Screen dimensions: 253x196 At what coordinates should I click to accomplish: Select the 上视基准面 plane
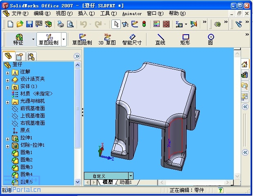pos(32,116)
